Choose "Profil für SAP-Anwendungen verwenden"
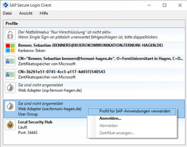Screen dimensions: 187x147 (132, 111)
